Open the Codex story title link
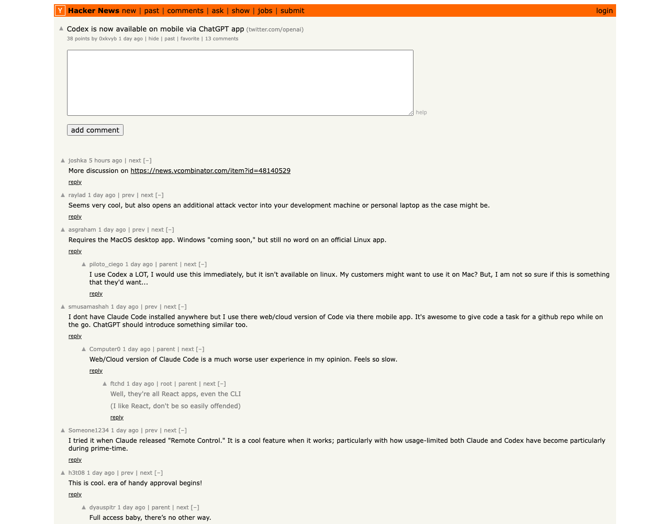The image size is (670, 524). (155, 29)
